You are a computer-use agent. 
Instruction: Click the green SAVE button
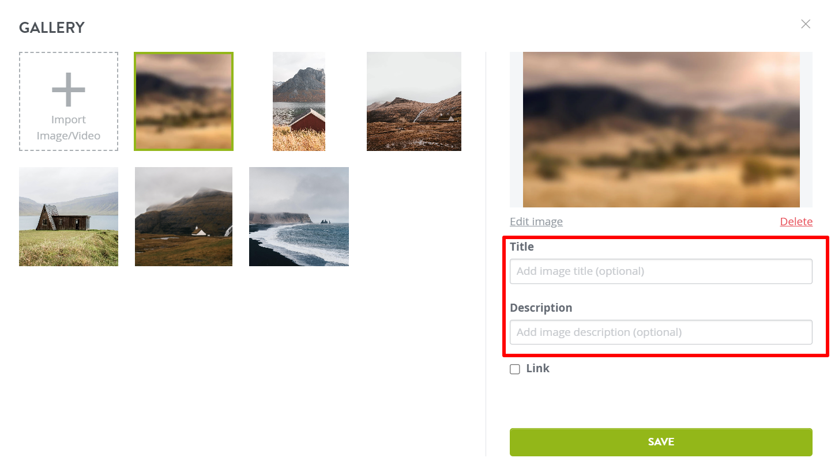pos(661,442)
